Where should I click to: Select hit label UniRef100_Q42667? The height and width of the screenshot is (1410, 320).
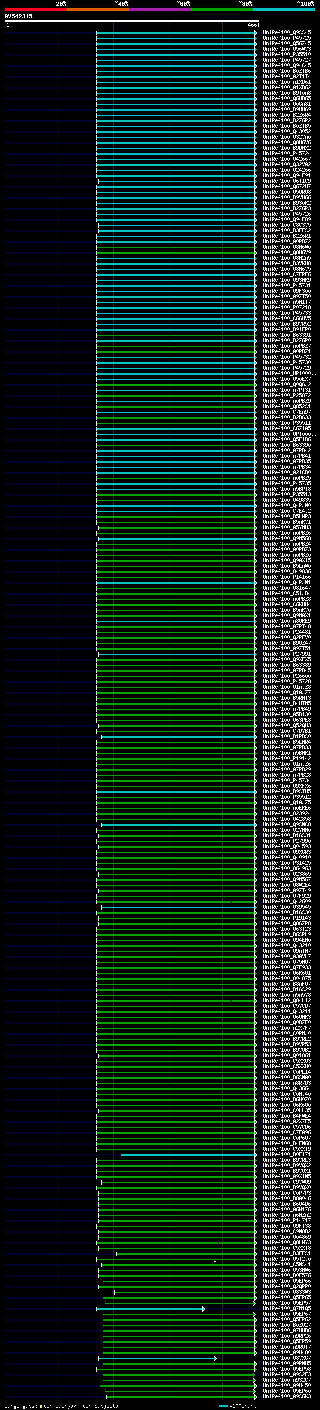tap(287, 159)
